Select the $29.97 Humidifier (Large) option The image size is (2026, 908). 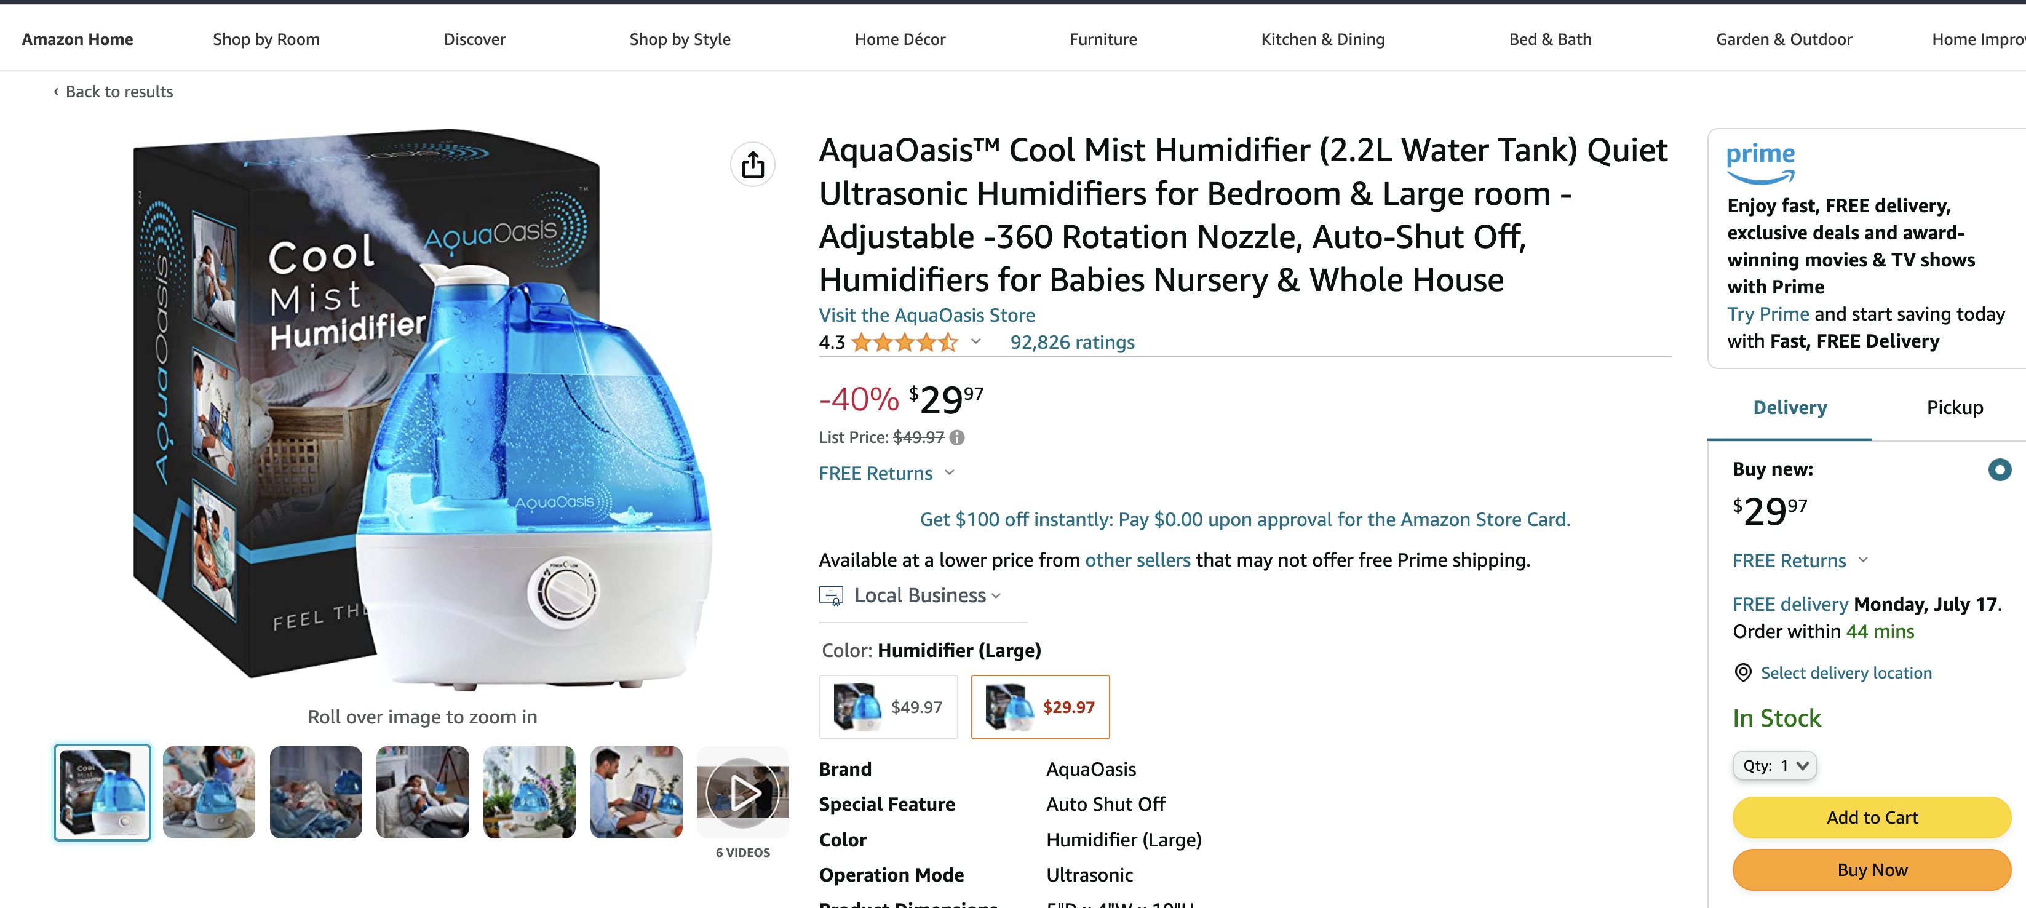click(x=1039, y=707)
